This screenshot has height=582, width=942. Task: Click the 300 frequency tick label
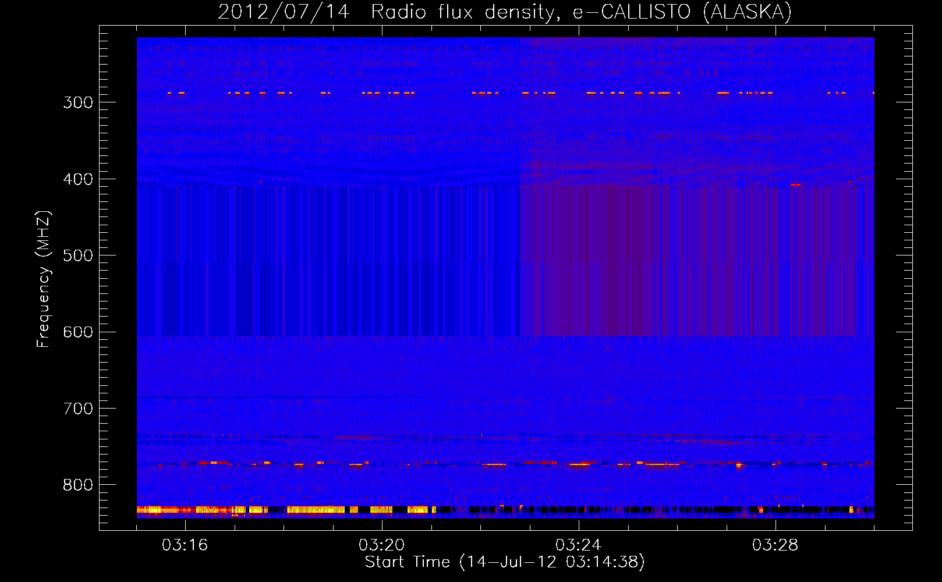point(78,102)
